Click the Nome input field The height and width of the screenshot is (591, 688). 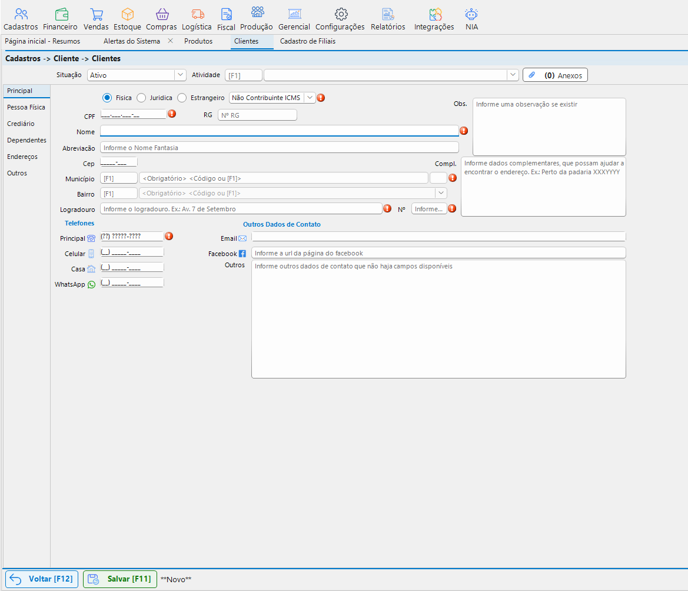(x=280, y=131)
